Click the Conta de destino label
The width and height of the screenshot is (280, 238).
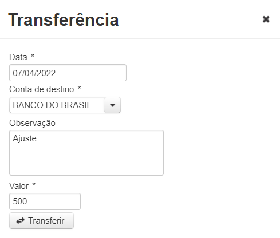click(x=42, y=89)
